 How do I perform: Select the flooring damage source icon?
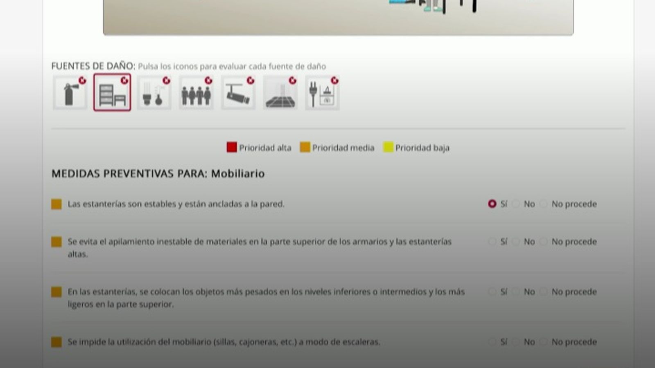click(279, 93)
